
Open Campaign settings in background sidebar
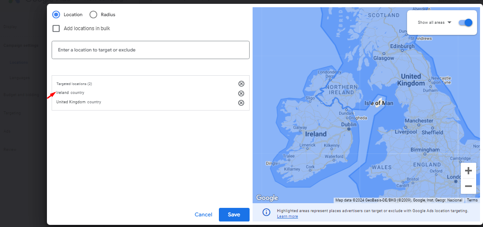[x=21, y=45]
